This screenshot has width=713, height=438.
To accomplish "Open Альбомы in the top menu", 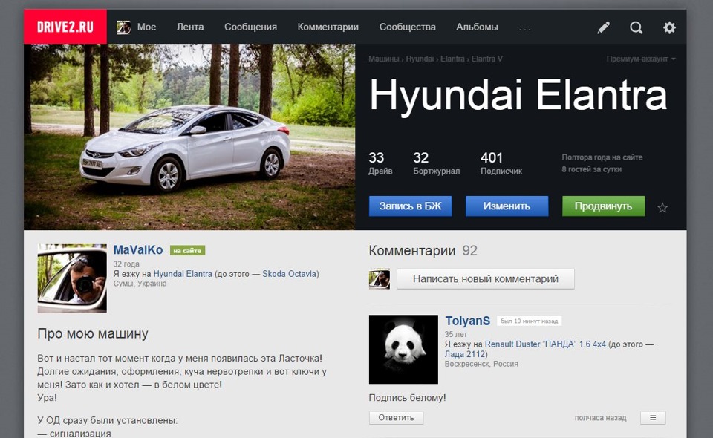I will pyautogui.click(x=477, y=27).
